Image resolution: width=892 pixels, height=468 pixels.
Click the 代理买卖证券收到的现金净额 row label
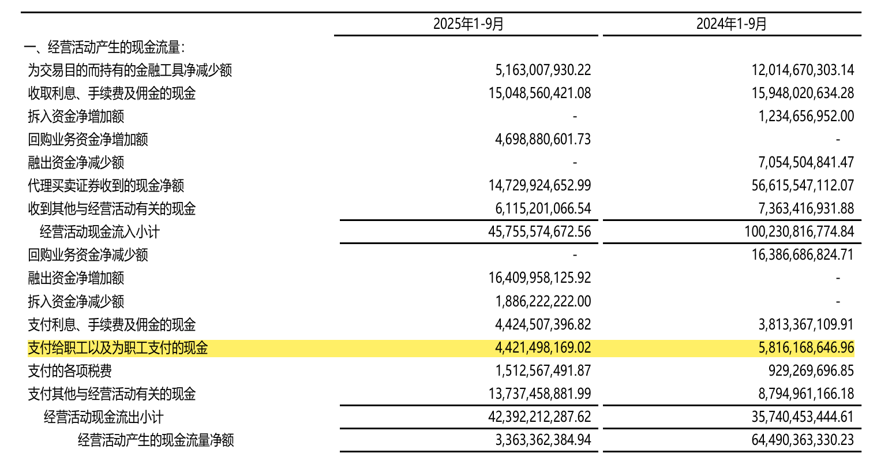pos(106,186)
